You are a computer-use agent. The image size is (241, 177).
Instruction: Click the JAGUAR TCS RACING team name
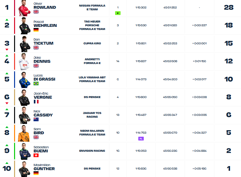92,115
